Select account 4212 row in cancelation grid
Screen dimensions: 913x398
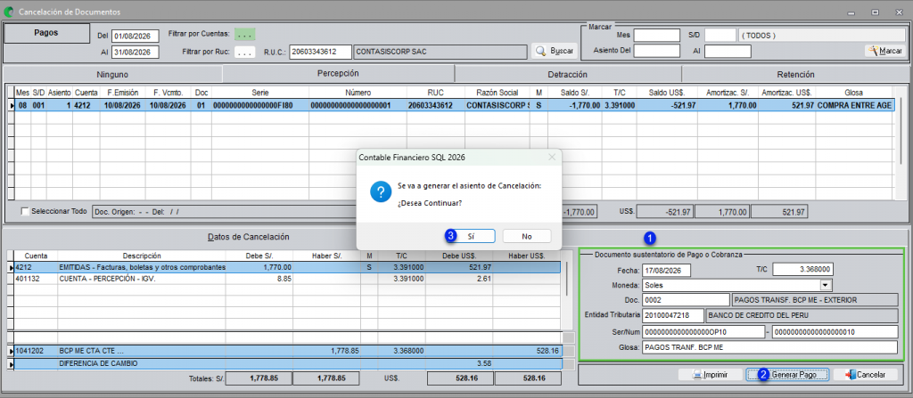[x=287, y=267]
